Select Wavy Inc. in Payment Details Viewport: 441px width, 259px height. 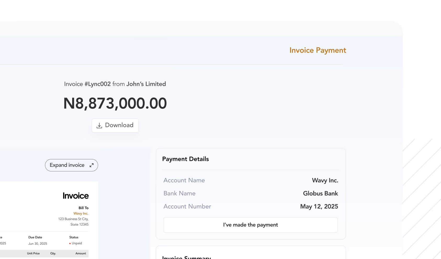(325, 180)
